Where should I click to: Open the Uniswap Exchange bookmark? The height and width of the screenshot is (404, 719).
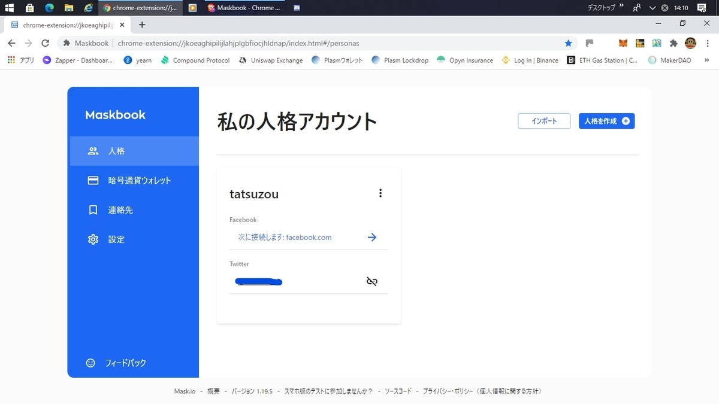[271, 60]
